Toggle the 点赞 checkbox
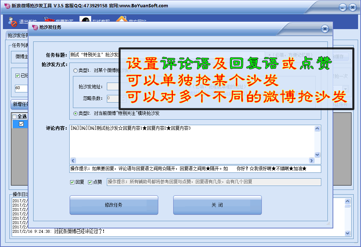 click(90, 182)
